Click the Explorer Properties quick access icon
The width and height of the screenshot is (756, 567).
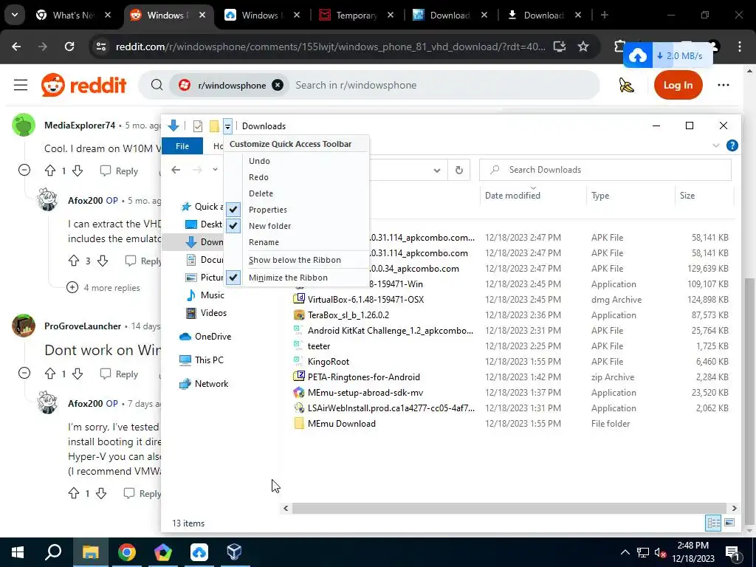(x=198, y=126)
